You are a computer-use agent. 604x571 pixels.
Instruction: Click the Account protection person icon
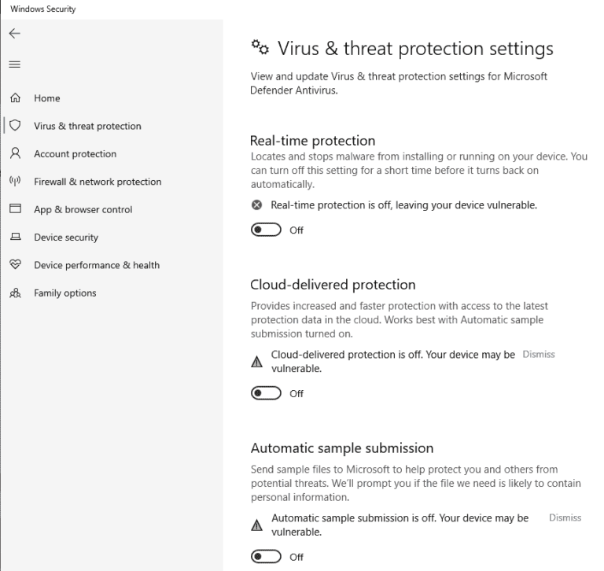(x=14, y=153)
